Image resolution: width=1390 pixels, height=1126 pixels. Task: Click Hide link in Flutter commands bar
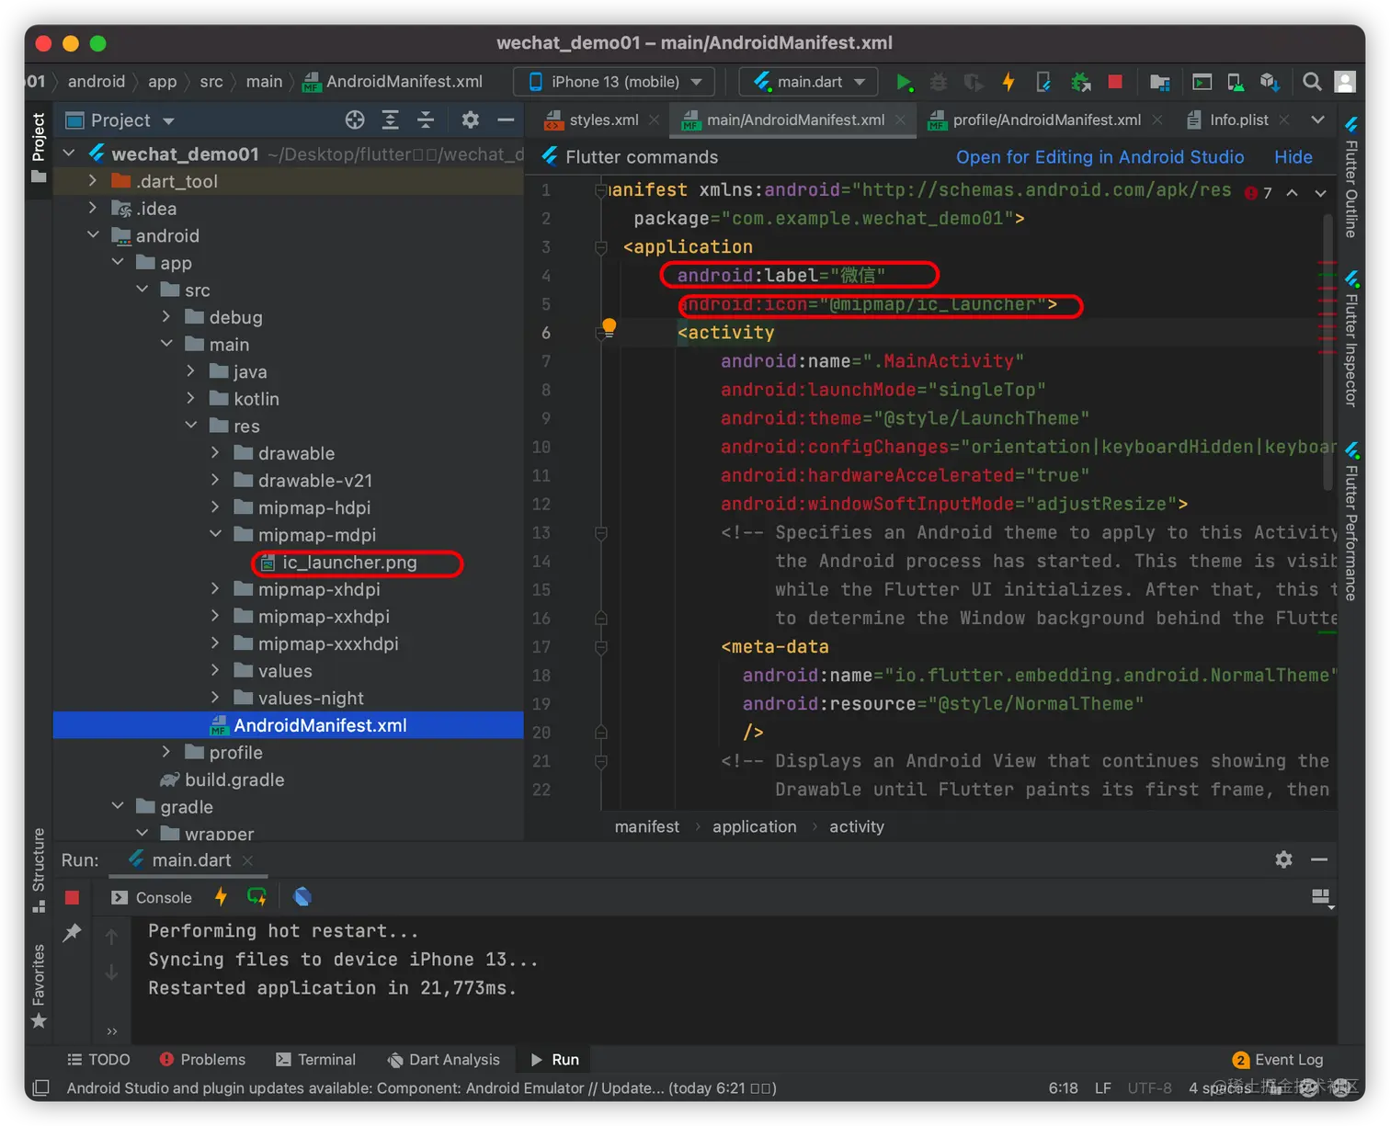point(1293,157)
